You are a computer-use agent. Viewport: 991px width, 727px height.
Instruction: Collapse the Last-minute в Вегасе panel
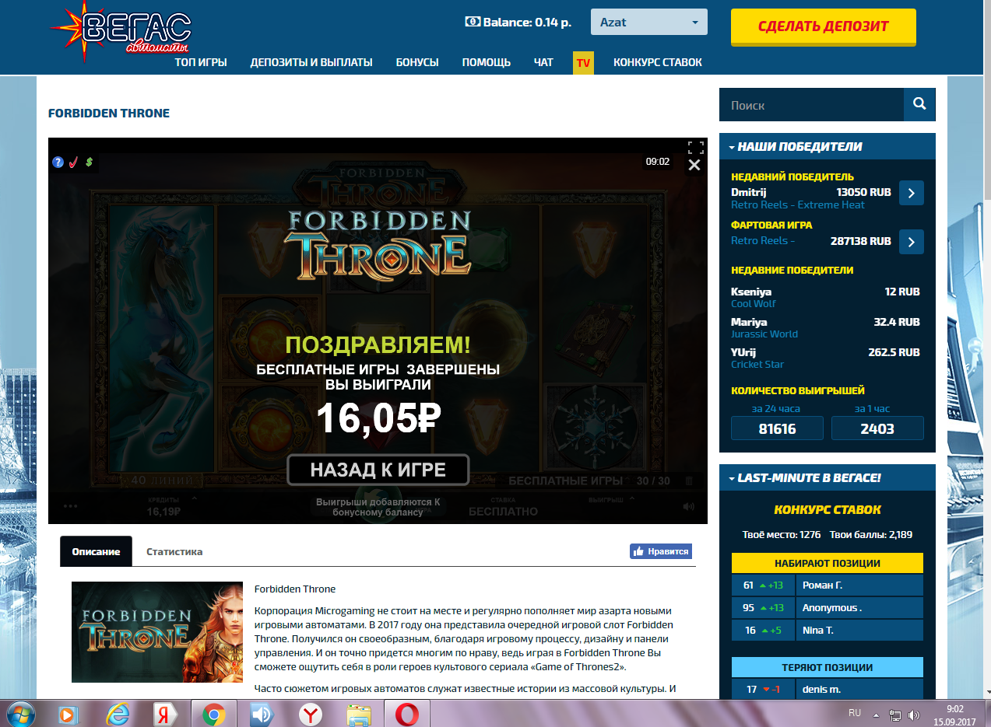click(x=732, y=477)
